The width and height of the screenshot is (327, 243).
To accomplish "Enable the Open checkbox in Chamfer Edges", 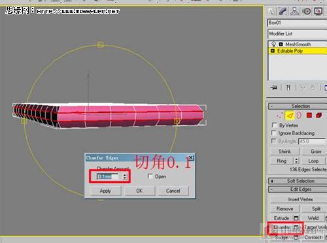I will click(x=150, y=176).
